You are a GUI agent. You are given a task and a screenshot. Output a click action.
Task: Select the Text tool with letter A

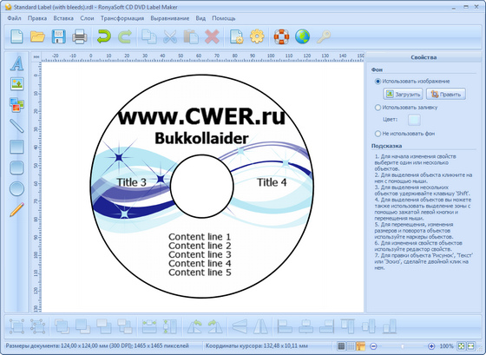pyautogui.click(x=16, y=63)
